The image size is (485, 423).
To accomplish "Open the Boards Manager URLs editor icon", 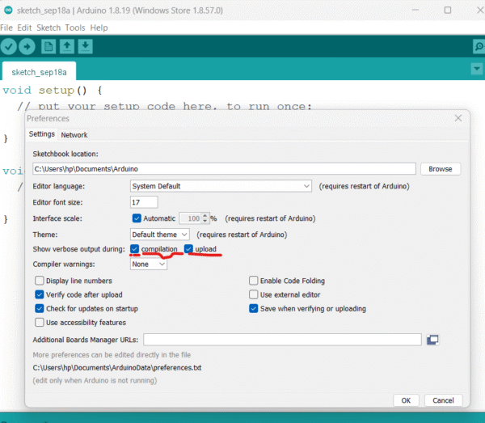I will point(432,340).
